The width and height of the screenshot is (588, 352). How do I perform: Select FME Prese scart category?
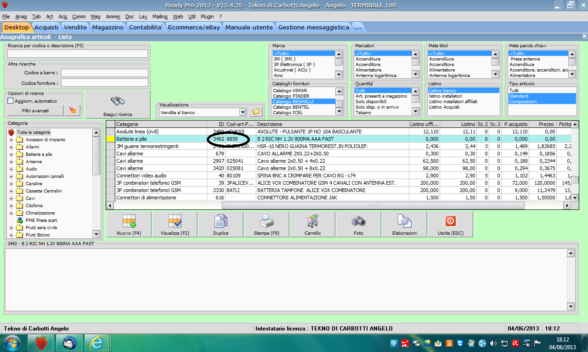coord(41,220)
